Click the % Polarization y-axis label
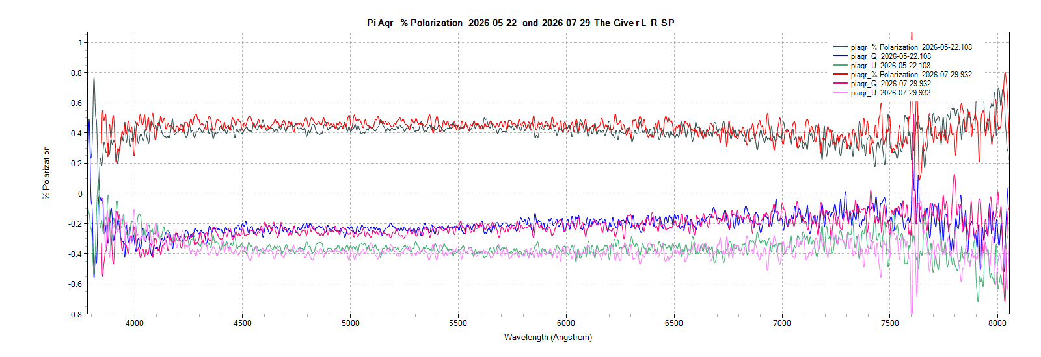 coord(46,173)
